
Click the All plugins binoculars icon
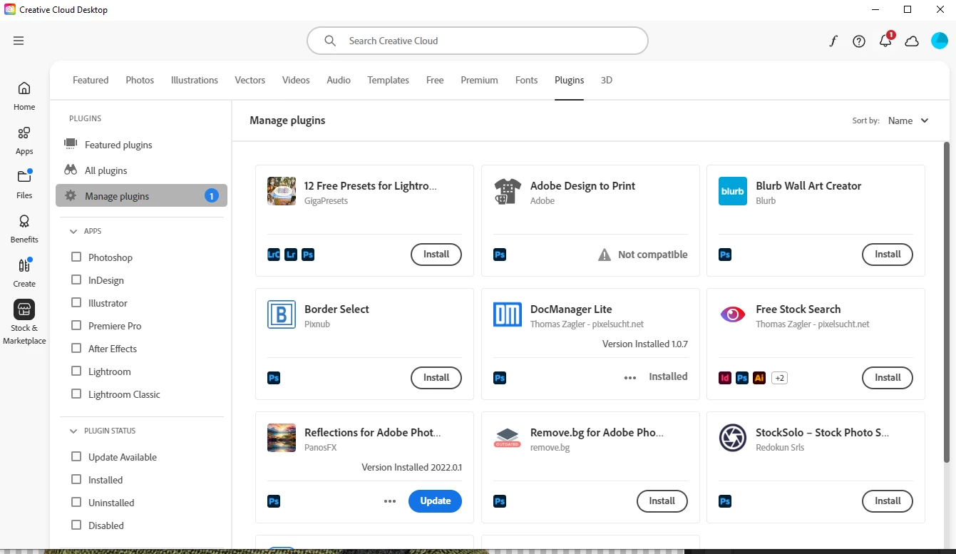pos(71,170)
